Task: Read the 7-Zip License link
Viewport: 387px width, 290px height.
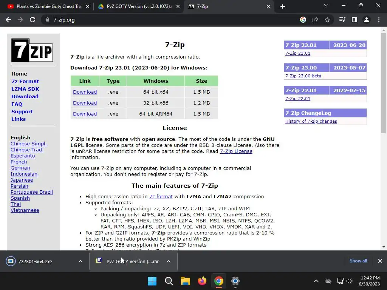Action: tap(236, 151)
